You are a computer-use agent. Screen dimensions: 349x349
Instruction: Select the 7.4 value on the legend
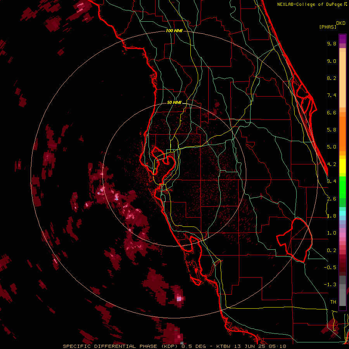(x=332, y=95)
